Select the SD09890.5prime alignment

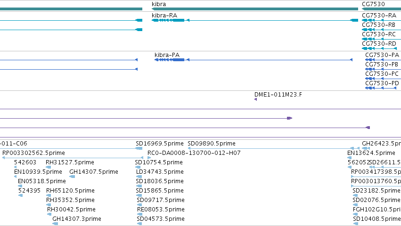(x=273, y=148)
